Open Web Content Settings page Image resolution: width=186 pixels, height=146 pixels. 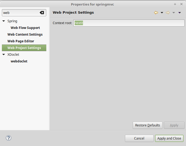point(25,34)
